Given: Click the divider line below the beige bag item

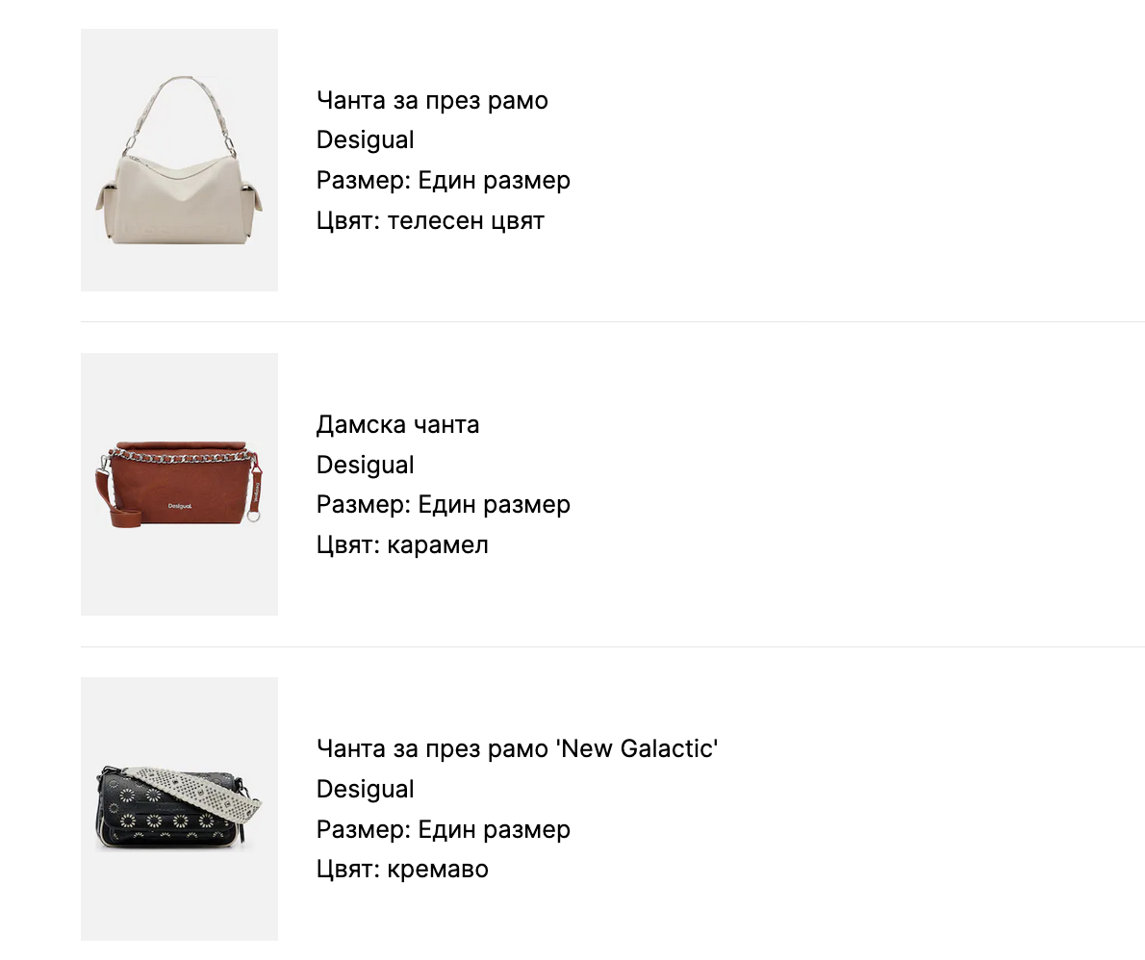Looking at the screenshot, I should point(612,321).
